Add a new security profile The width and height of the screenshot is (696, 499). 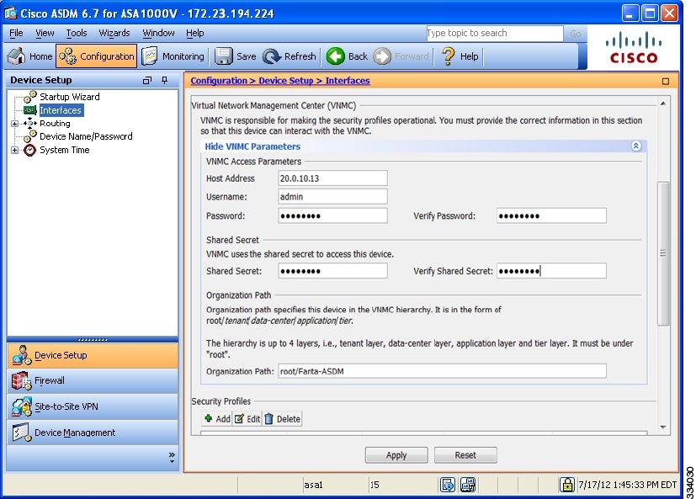tap(217, 419)
